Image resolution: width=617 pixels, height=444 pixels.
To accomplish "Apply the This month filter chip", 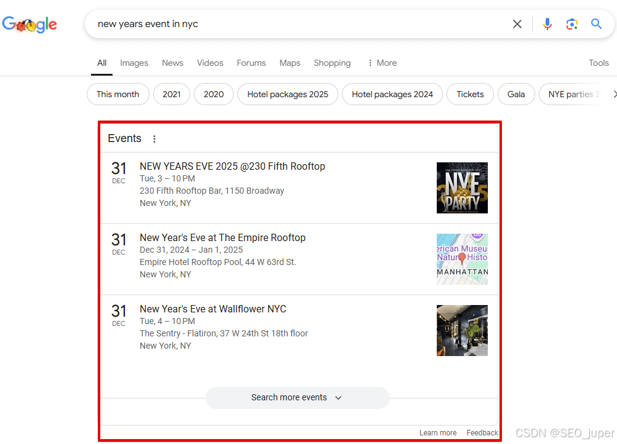I will tap(118, 94).
